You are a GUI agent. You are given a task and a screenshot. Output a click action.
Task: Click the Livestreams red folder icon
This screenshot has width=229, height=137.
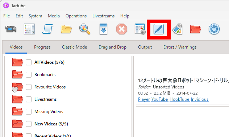coord(17,99)
